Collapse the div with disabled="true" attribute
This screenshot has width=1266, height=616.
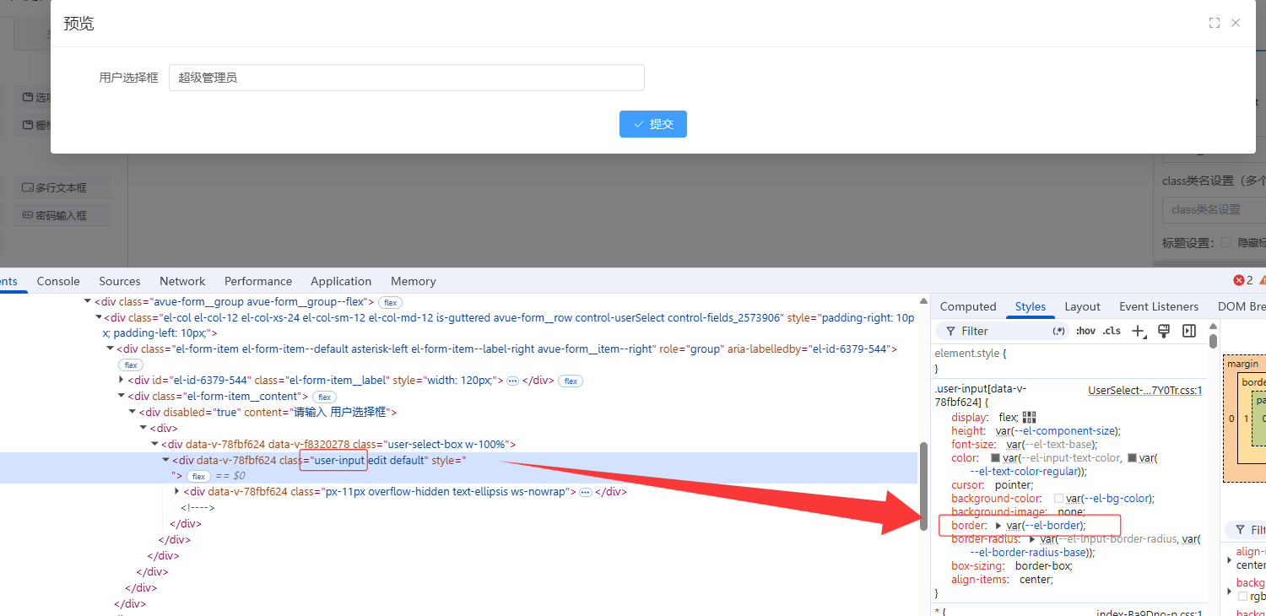(x=133, y=413)
